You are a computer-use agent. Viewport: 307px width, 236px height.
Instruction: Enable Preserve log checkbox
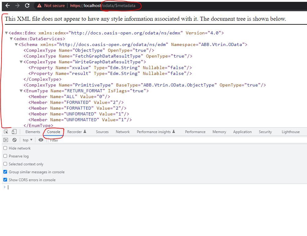click(x=5, y=156)
